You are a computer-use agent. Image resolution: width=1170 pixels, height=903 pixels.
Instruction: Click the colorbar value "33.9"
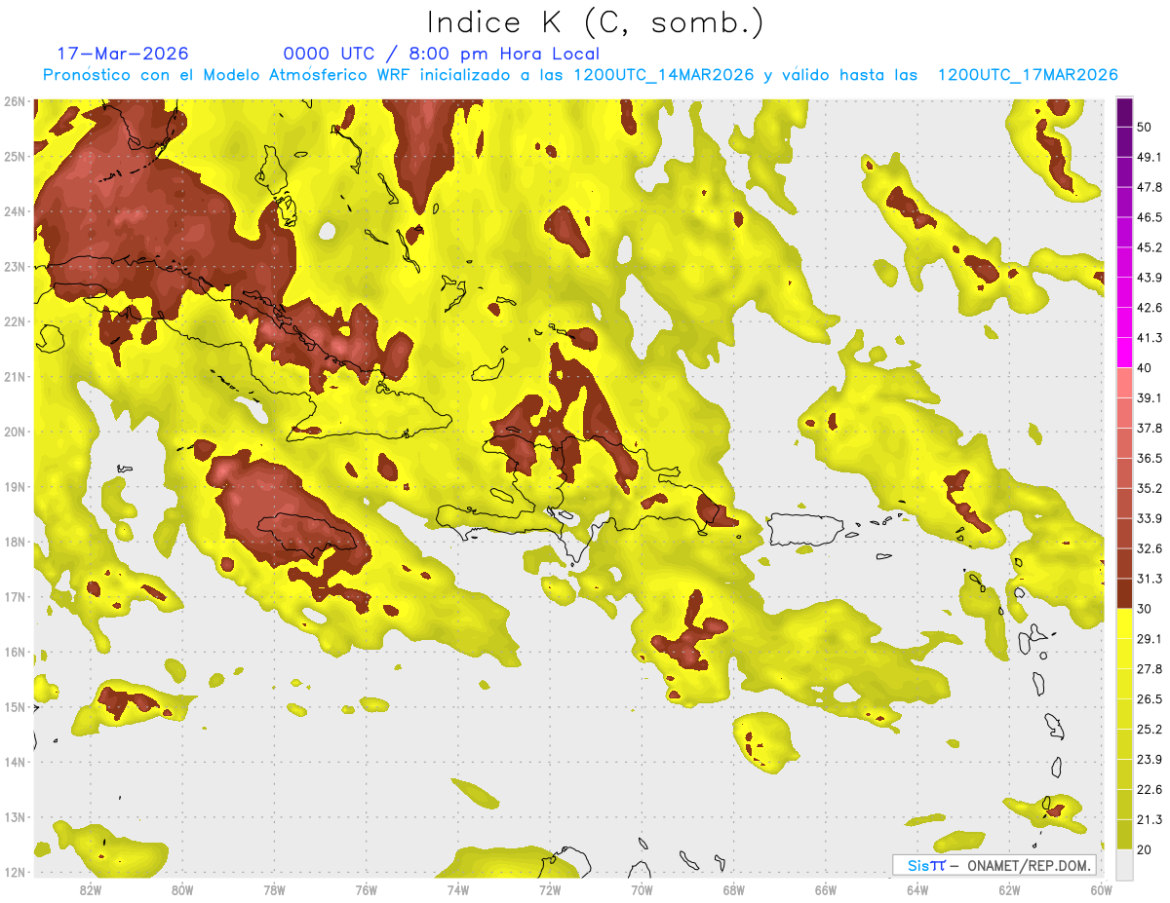(x=1150, y=518)
